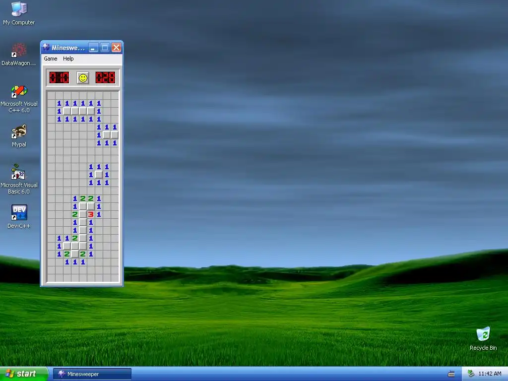This screenshot has width=508, height=381.
Task: Click the smiley face to restart the game
Action: click(x=83, y=78)
